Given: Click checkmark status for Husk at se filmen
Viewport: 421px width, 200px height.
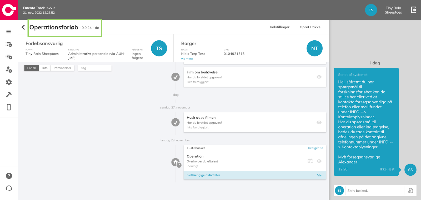Looking at the screenshot, I should coord(176,122).
